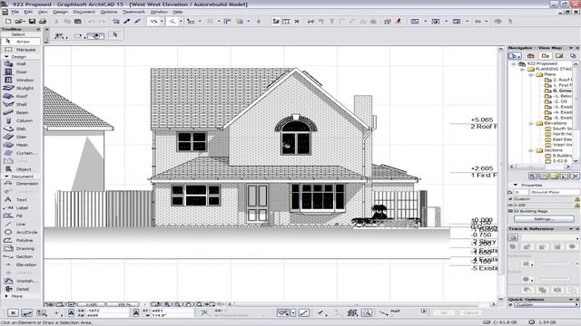Image resolution: width=581 pixels, height=326 pixels.
Task: Click the Settings... button in Navigator
Action: [x=544, y=219]
